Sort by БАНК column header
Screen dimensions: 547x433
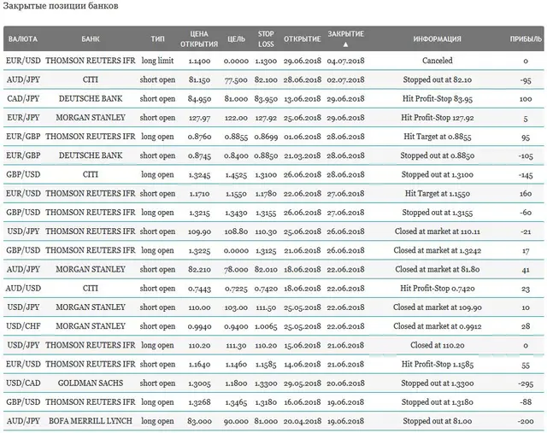(x=91, y=39)
